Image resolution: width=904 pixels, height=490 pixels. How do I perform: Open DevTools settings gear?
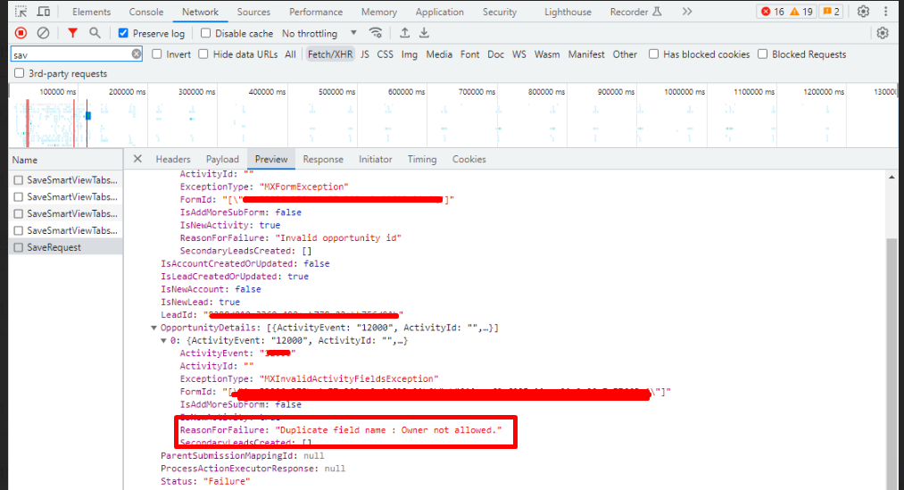[x=863, y=12]
